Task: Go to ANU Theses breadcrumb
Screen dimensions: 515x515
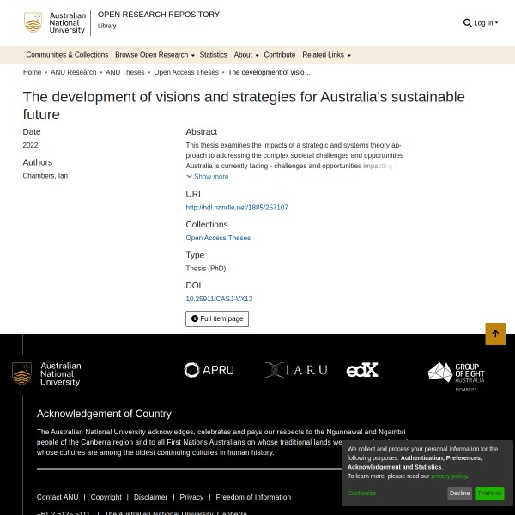Action: click(x=125, y=73)
